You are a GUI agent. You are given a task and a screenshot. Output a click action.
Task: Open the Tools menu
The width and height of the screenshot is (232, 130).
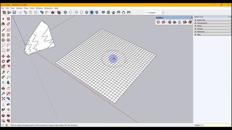pyautogui.click(x=32, y=8)
